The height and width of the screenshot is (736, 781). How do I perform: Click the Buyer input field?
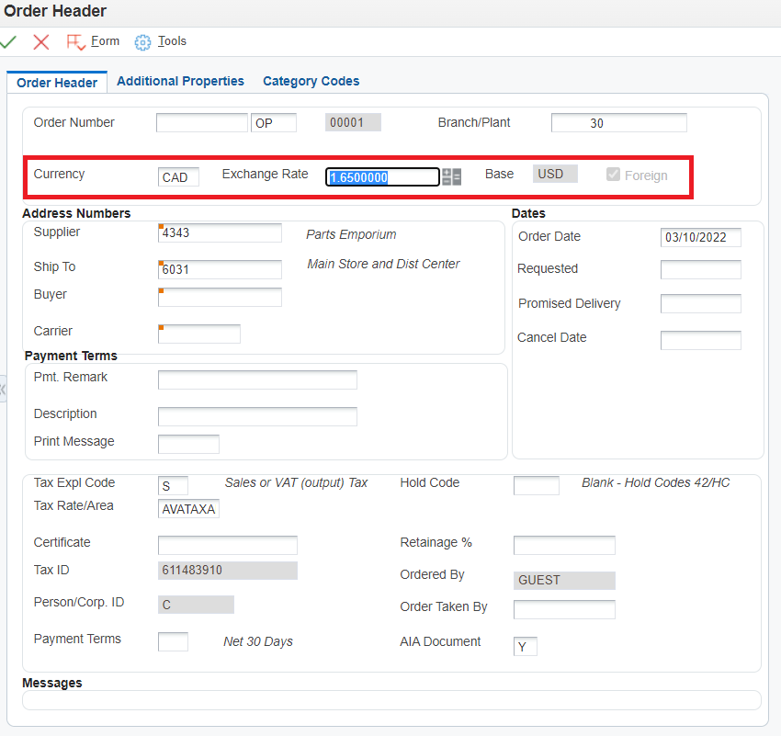[220, 298]
